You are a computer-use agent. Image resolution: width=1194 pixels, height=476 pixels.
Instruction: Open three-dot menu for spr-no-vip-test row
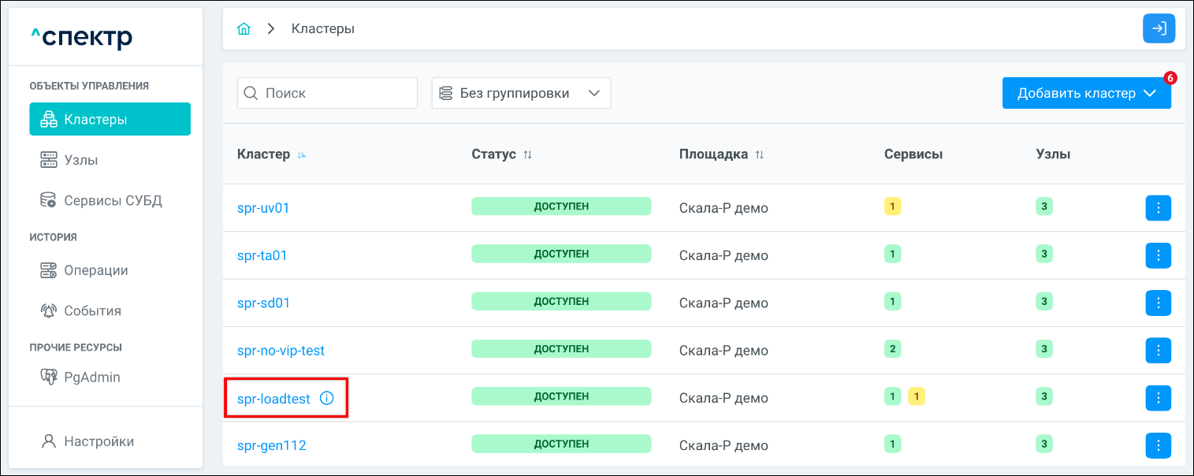(1158, 350)
